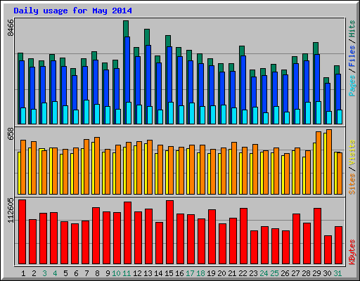Click day 9 on the x-axis
Image resolution: width=360 pixels, height=281 pixels.
pos(108,273)
